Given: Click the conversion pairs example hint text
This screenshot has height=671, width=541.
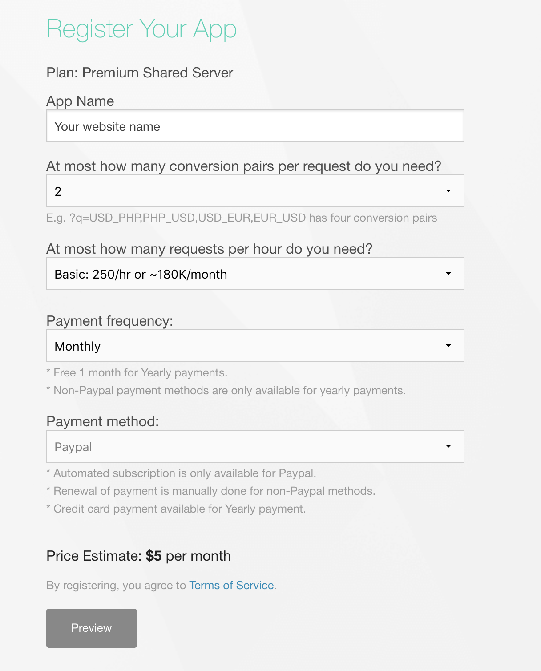Looking at the screenshot, I should pos(242,218).
